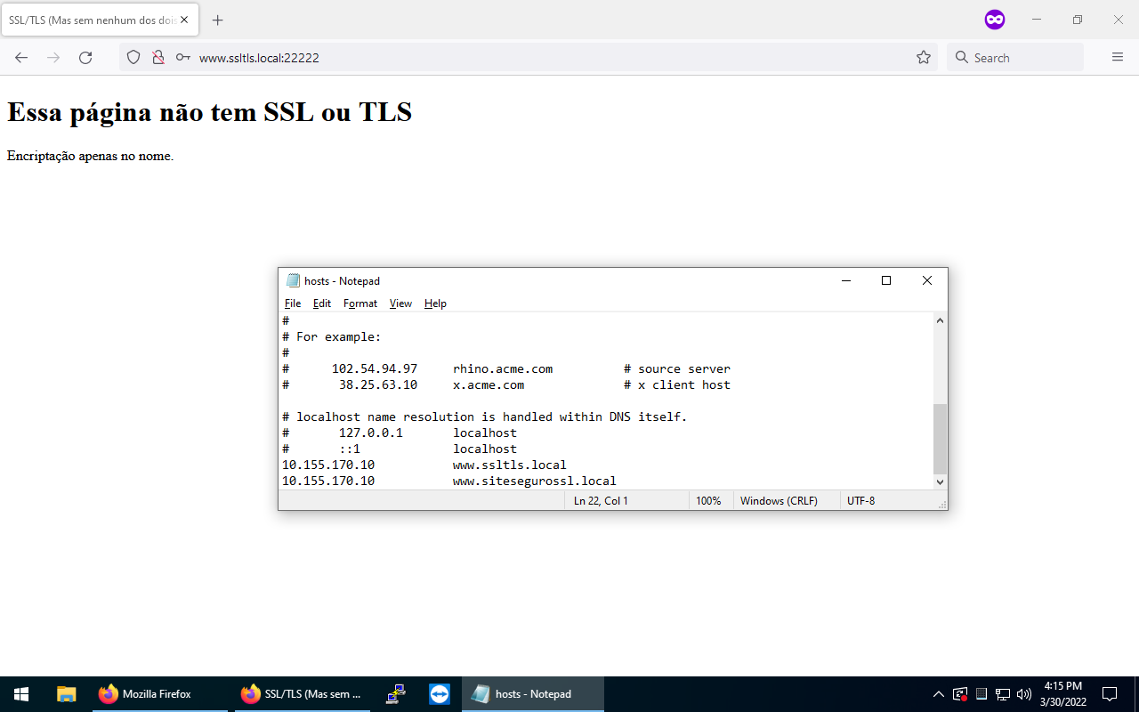
Task: Bookmark this page with the star icon
Action: (924, 58)
